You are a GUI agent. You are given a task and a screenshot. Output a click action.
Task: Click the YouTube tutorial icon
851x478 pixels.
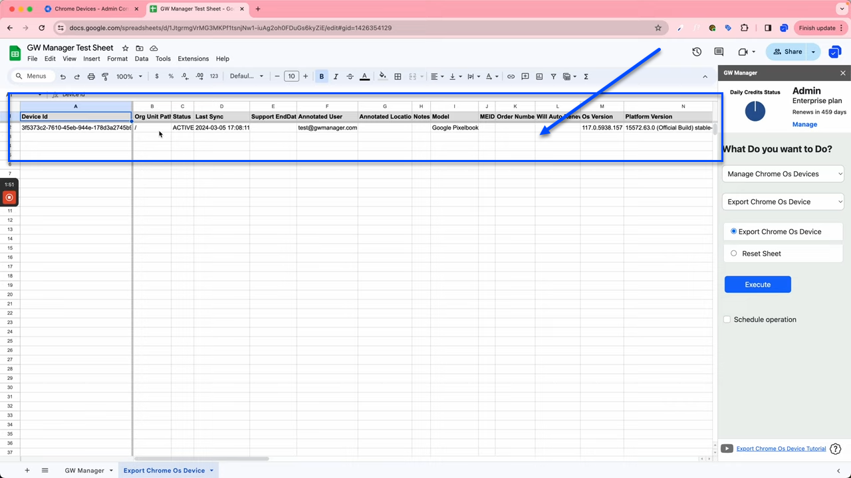727,449
